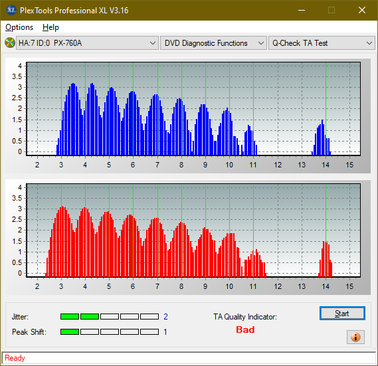Open the Help menu
The image size is (378, 366).
[x=50, y=27]
